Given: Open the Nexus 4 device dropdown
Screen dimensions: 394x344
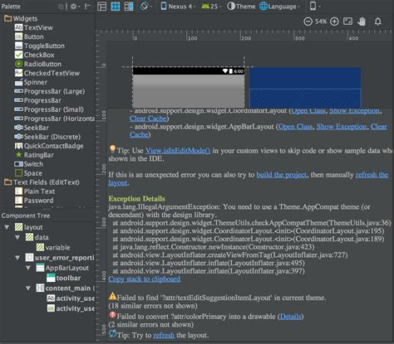Looking at the screenshot, I should click(178, 7).
